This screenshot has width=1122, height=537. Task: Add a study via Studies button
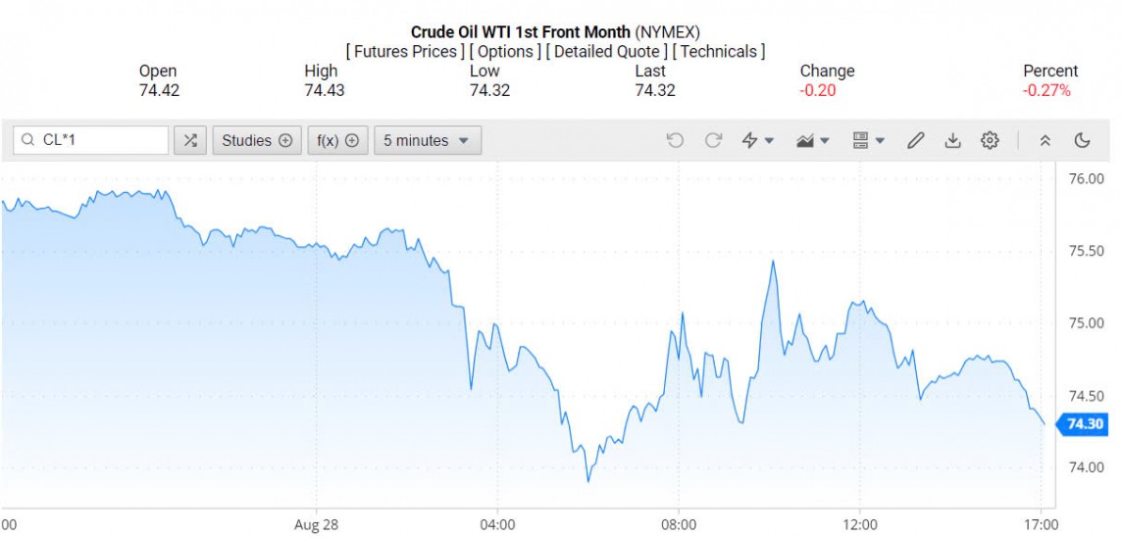click(257, 140)
